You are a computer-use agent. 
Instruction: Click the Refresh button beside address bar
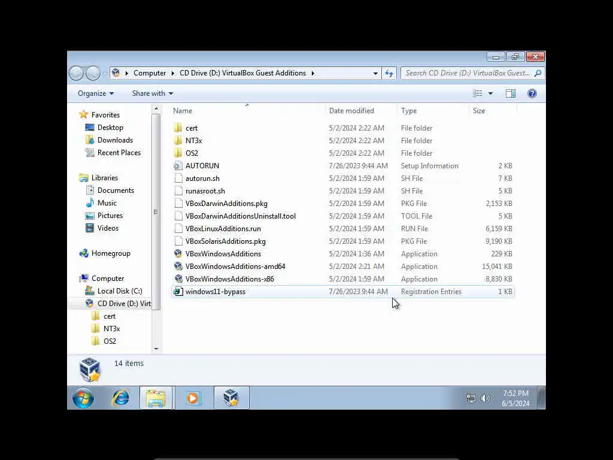click(x=389, y=73)
